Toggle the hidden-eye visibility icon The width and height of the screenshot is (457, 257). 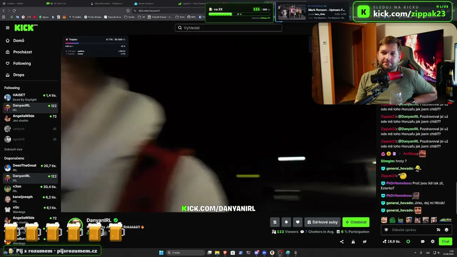click(x=365, y=242)
